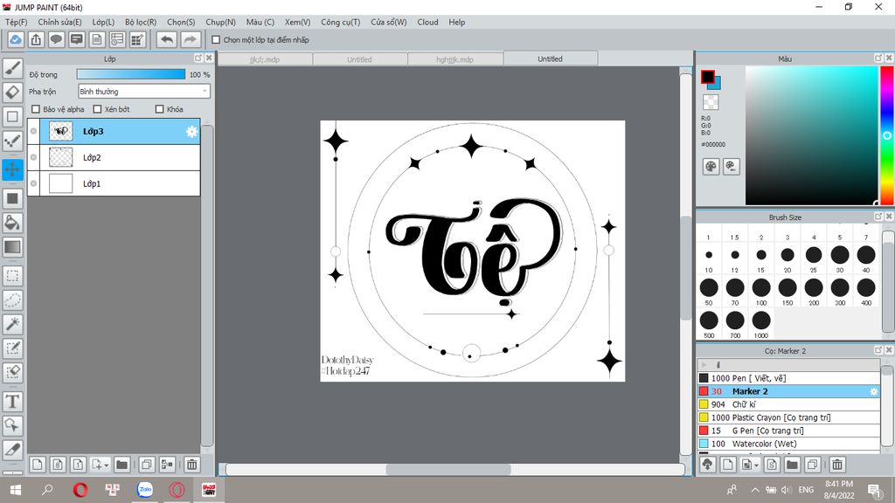Toggle Khóa lock checkbox

[160, 109]
